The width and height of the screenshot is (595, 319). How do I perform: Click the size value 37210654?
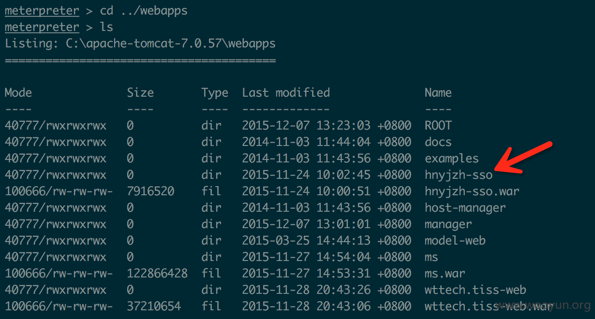tap(154, 306)
